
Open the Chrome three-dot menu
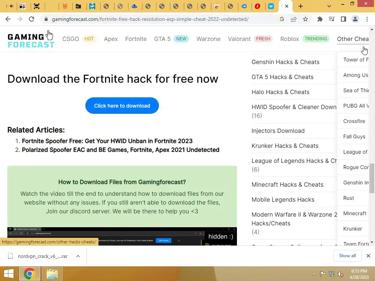click(x=367, y=19)
